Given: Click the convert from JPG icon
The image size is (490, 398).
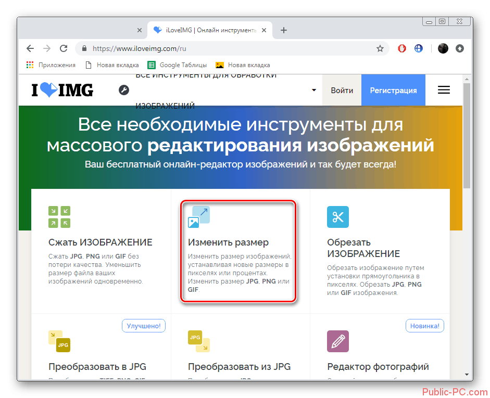Looking at the screenshot, I should pos(199,341).
